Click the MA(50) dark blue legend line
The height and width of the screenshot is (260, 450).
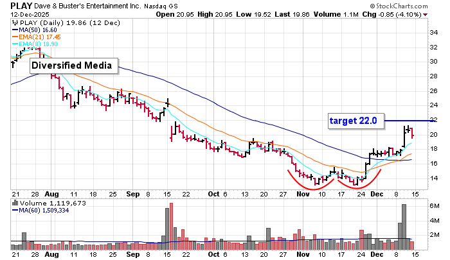(14, 29)
